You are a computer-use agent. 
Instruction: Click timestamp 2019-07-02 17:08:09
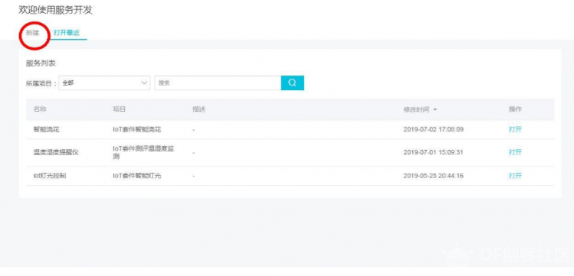pos(434,129)
